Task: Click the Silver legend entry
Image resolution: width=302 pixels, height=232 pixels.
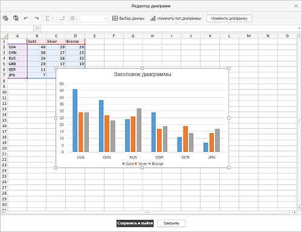Action: point(141,164)
